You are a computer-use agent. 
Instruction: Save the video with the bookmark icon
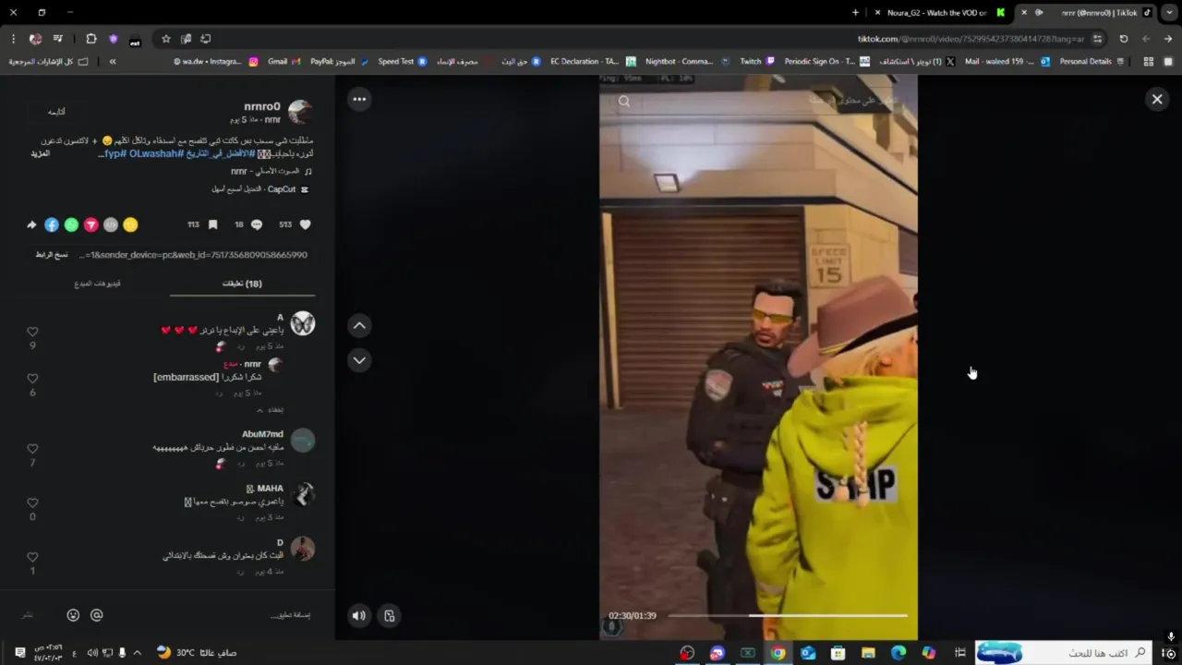[212, 224]
